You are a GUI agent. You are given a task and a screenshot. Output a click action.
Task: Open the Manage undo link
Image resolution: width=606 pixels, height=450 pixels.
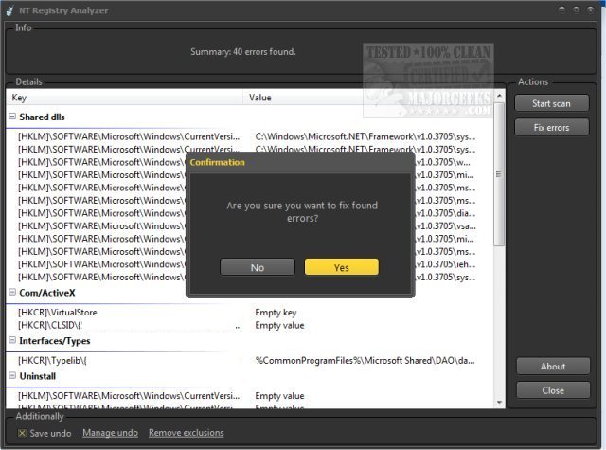click(110, 433)
